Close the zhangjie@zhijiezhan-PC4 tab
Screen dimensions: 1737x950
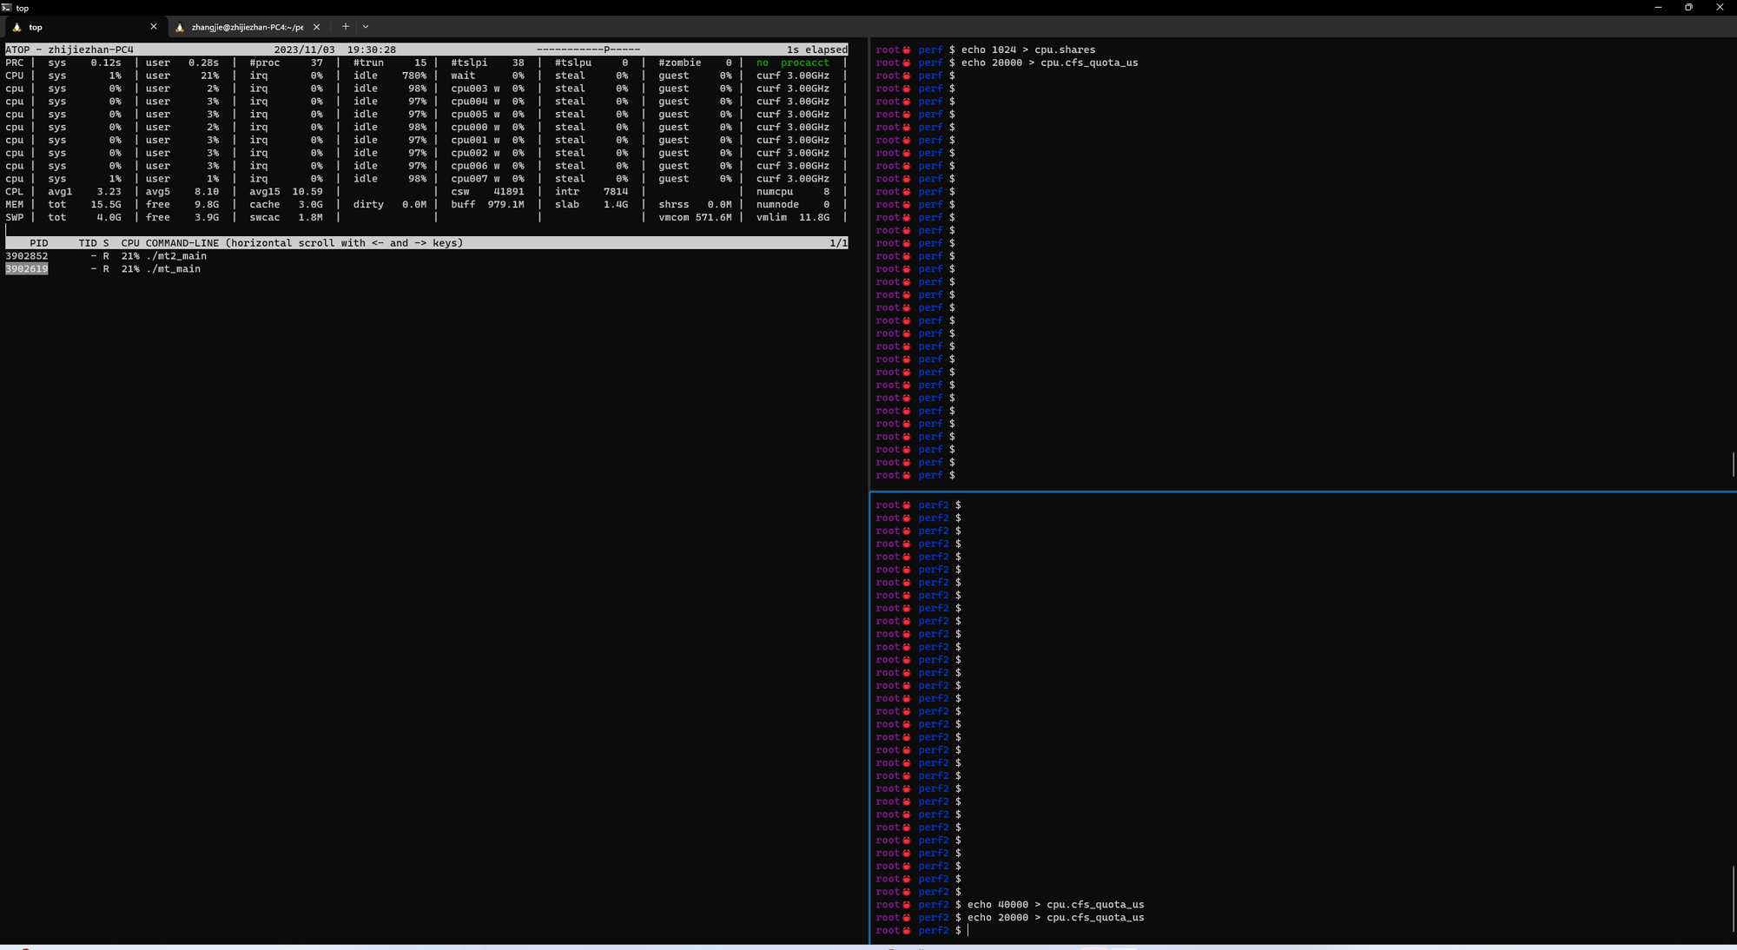pos(316,27)
